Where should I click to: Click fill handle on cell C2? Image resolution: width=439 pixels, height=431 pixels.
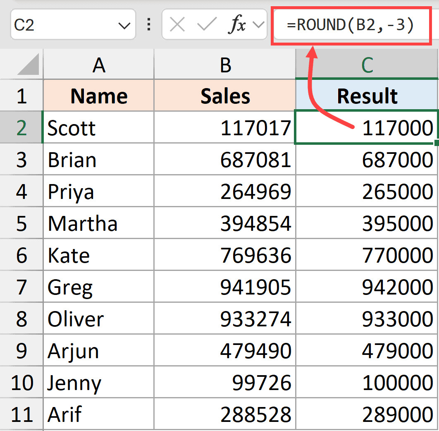pos(437,143)
